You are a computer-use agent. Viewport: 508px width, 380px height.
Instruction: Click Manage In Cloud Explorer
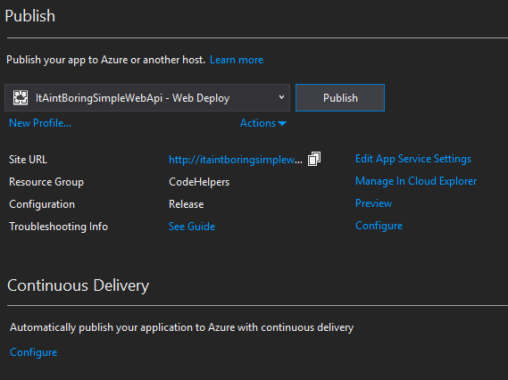tap(416, 181)
